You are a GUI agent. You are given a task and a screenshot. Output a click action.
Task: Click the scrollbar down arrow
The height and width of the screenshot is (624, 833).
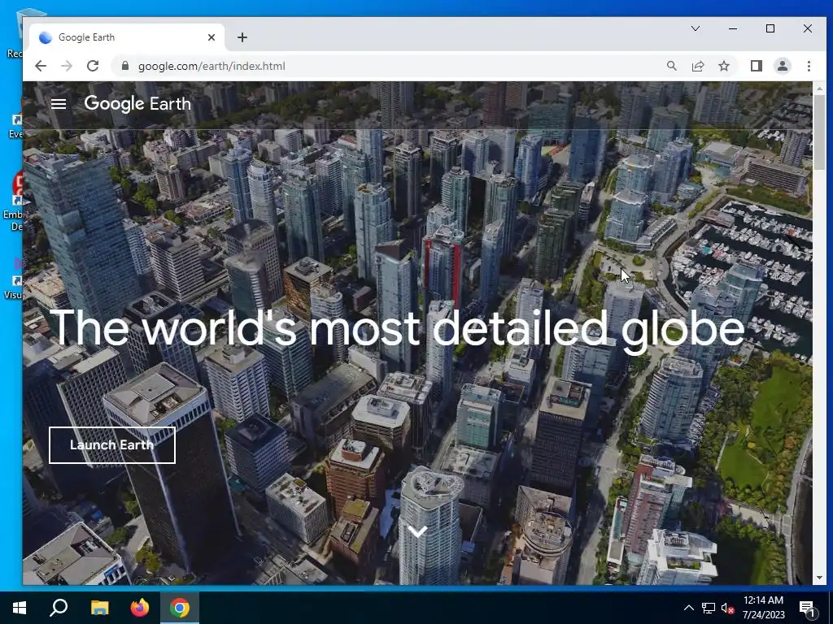point(819,578)
